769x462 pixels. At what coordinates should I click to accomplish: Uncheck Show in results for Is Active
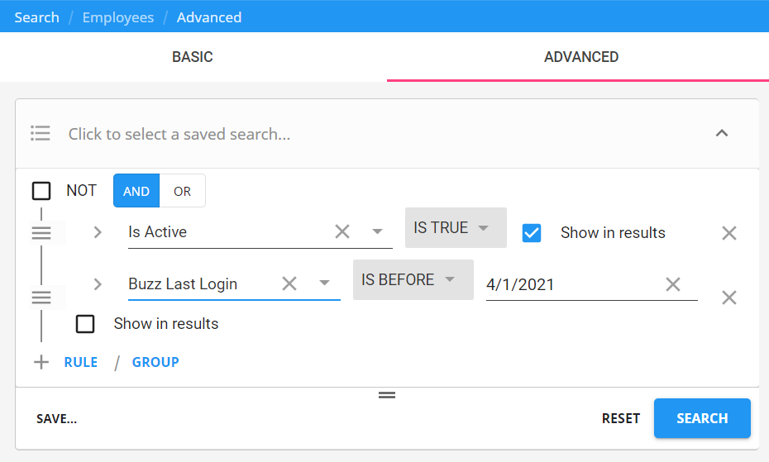(x=532, y=233)
